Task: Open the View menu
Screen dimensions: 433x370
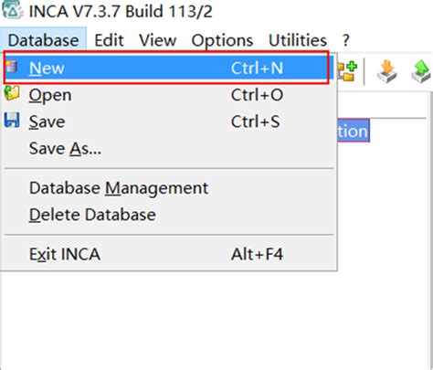Action: coord(158,40)
